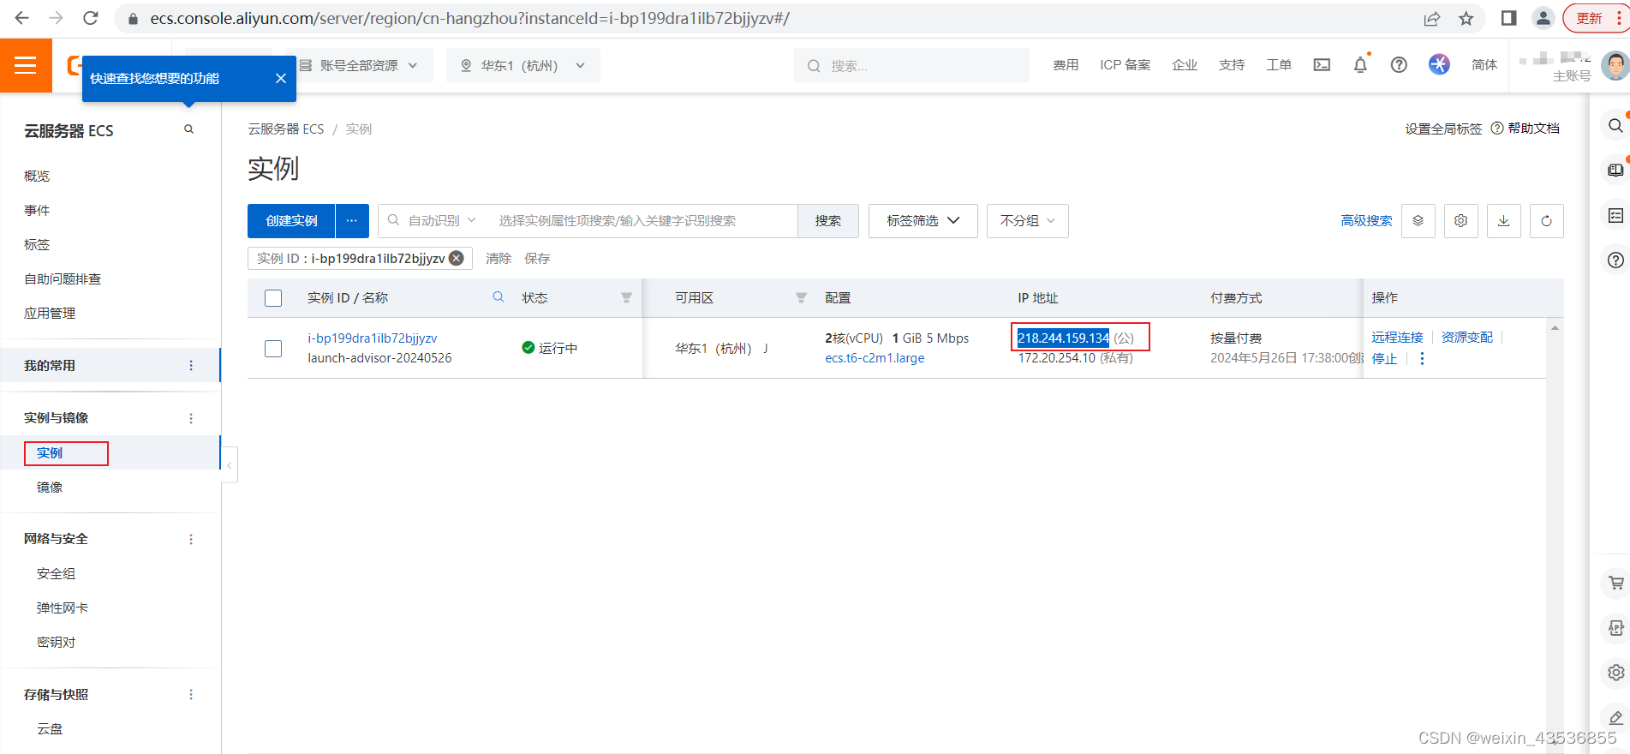Viewport: 1630px width, 754px height.
Task: Click the 搜索 button
Action: (x=828, y=221)
